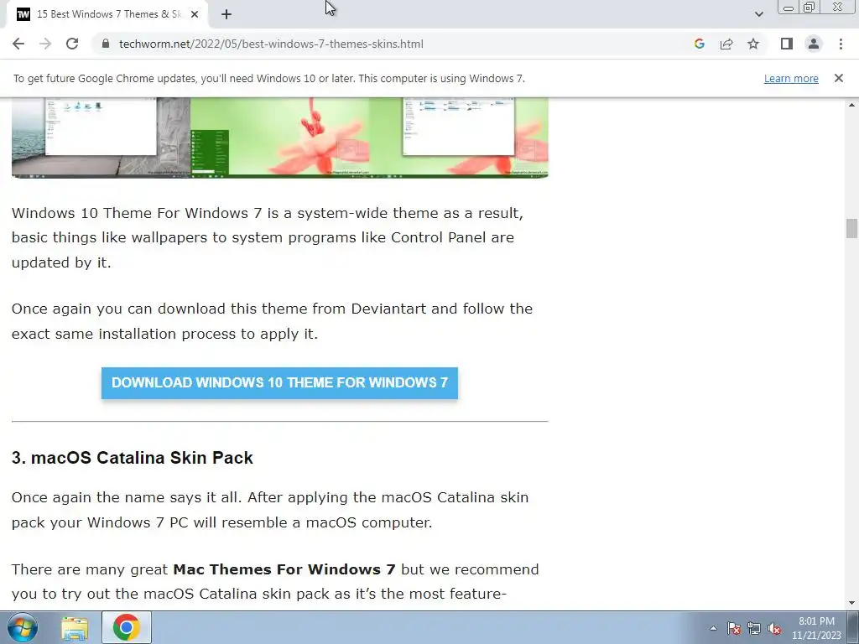The image size is (859, 644).
Task: Open the 'Learn more' link
Action: pos(791,78)
